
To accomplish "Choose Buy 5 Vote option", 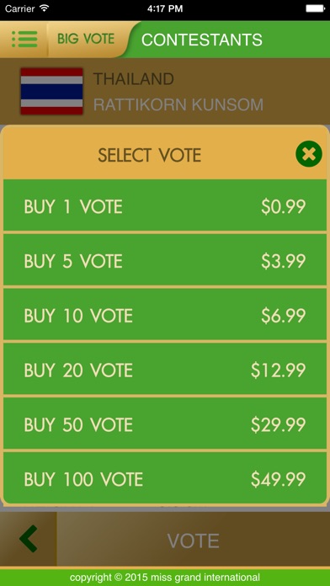I will coord(165,261).
